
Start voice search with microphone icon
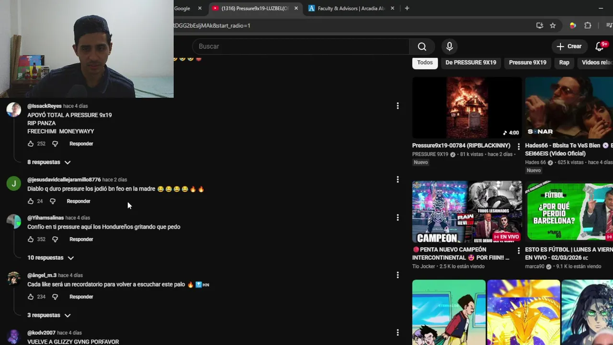449,46
